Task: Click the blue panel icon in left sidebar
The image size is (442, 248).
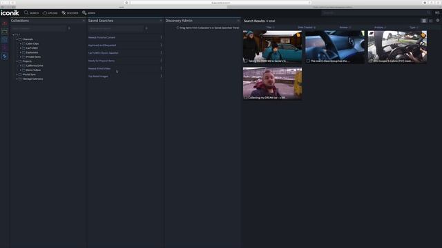Action: pos(5,40)
